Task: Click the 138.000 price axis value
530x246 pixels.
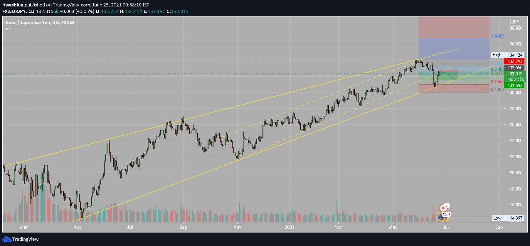Action: tap(515, 28)
